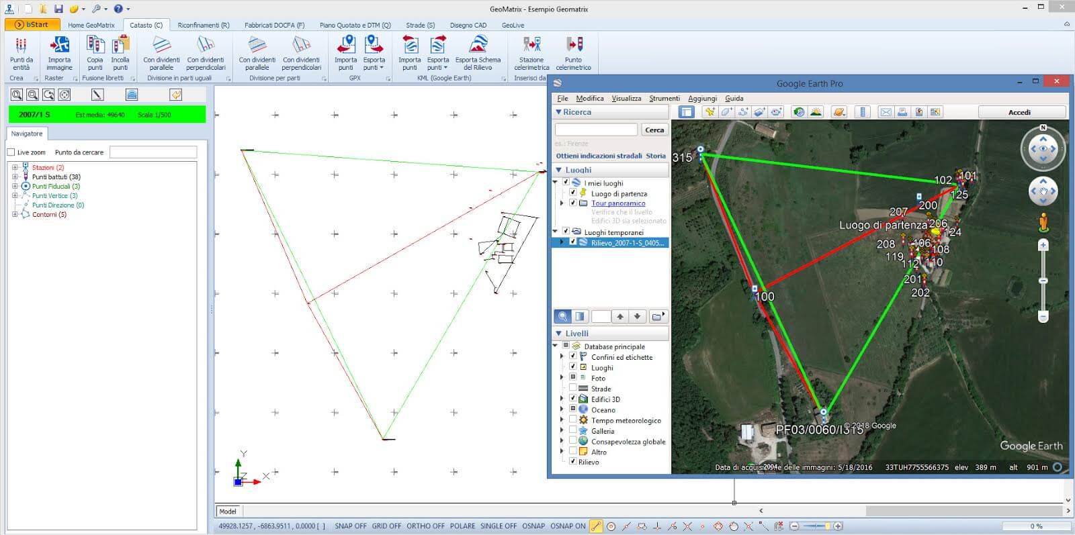Add placemark in Google Earth toolbar
Viewport: 1075px width, 535px height.
click(709, 112)
